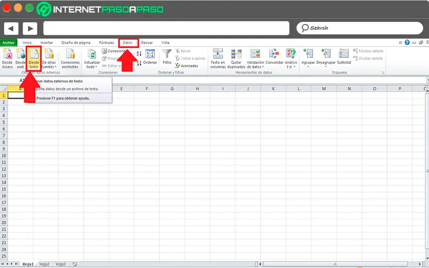Click the horizontal scrollbar thumb
The height and width of the screenshot is (268, 429).
(335, 264)
